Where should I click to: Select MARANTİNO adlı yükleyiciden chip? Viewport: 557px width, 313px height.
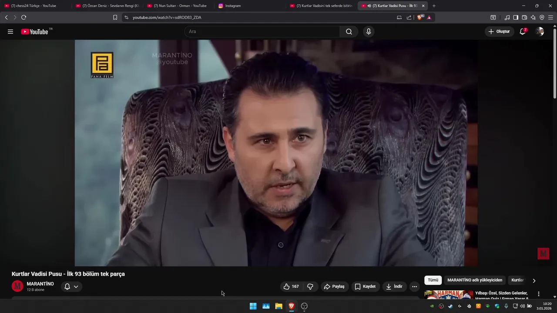(475, 280)
